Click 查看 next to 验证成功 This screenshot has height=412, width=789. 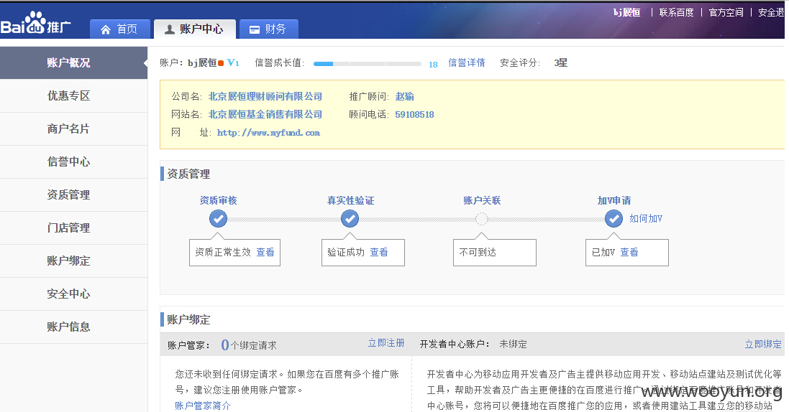tap(379, 252)
